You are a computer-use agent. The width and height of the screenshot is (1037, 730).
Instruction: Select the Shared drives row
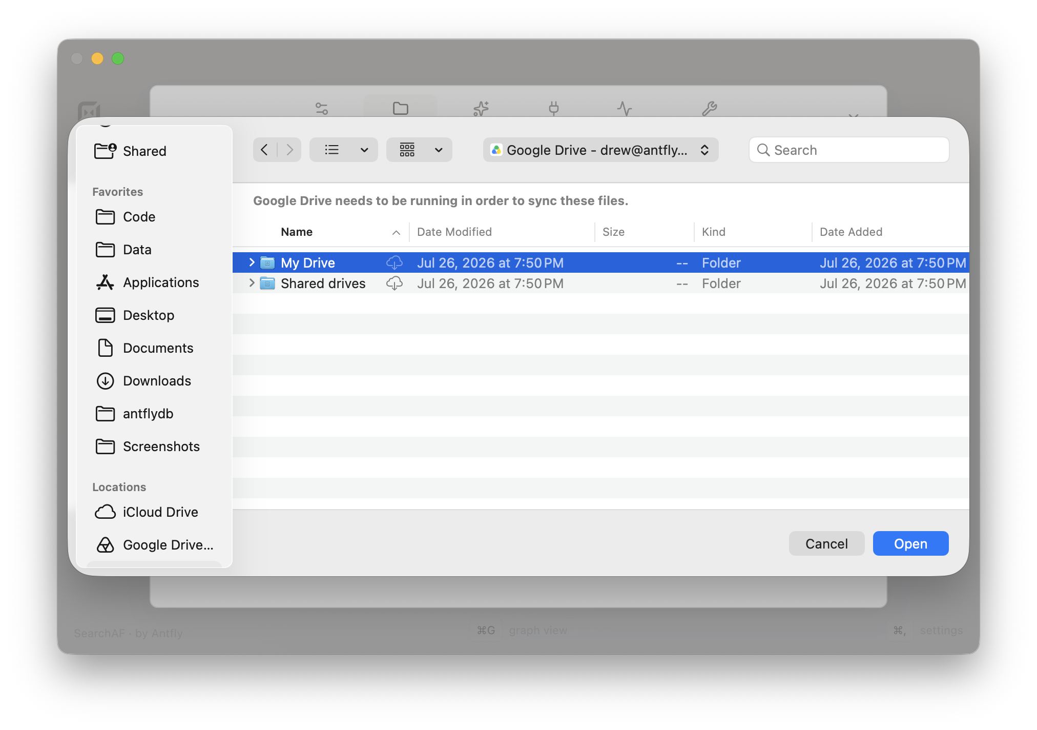pyautogui.click(x=600, y=283)
